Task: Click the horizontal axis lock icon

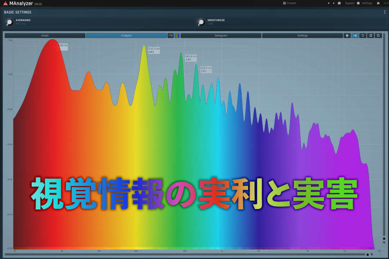Action: point(367,254)
